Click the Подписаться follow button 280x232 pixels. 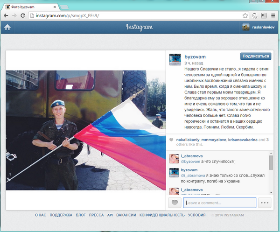(x=256, y=56)
